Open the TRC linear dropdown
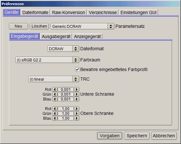Image resolution: width=181 pixels, height=144 pixels. pyautogui.click(x=54, y=79)
